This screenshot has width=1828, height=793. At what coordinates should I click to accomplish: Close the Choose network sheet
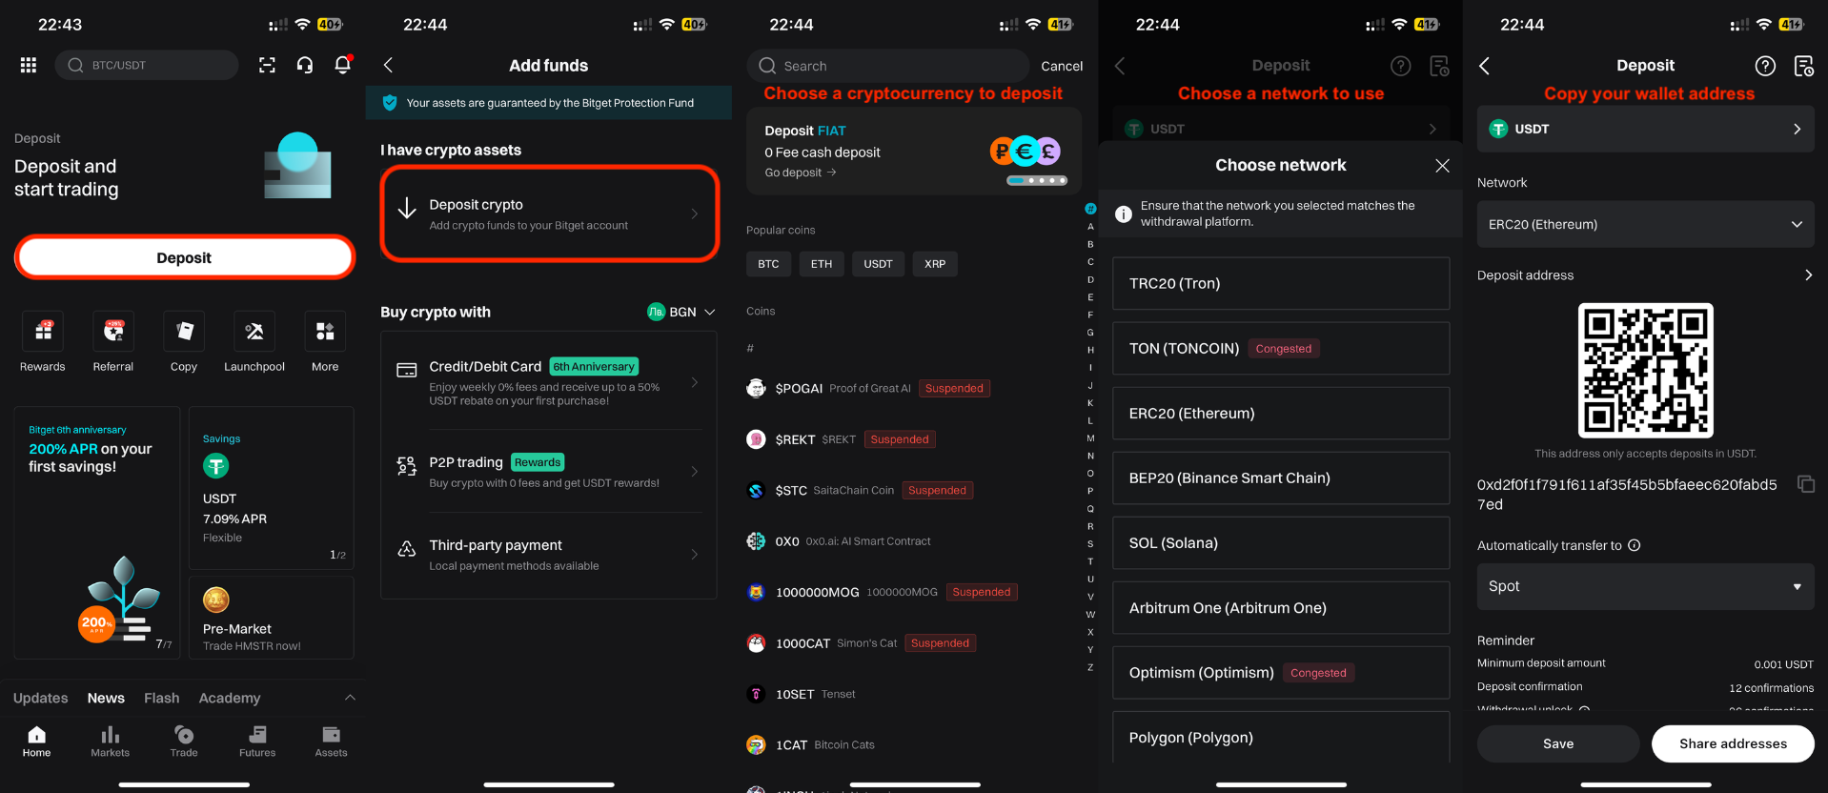click(x=1442, y=166)
